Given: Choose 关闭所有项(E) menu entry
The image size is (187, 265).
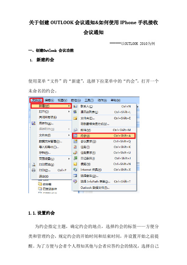Looking at the screenshot, I should [x=48, y=117].
